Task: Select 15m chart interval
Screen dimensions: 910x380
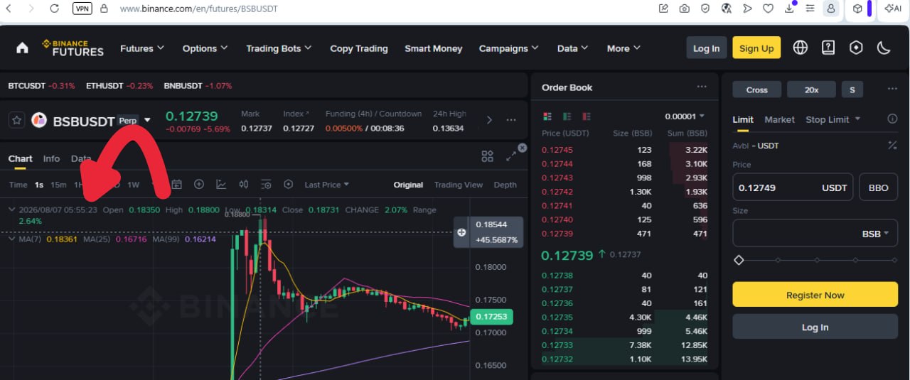Action: point(58,185)
